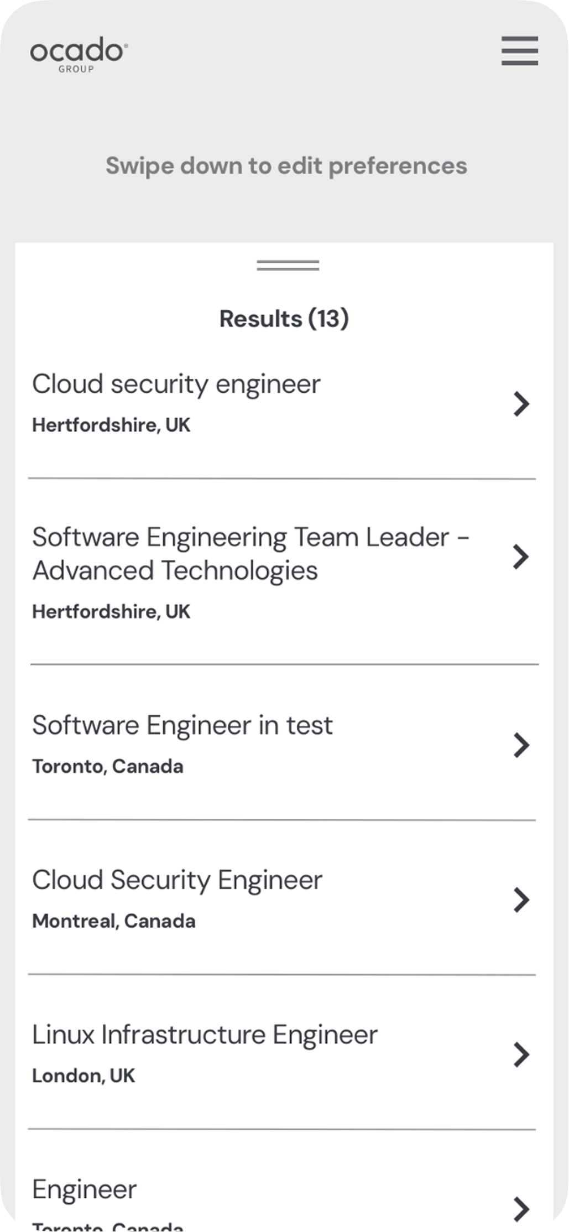Tap the results panel drag handle
The height and width of the screenshot is (1232, 569).
coord(288,266)
